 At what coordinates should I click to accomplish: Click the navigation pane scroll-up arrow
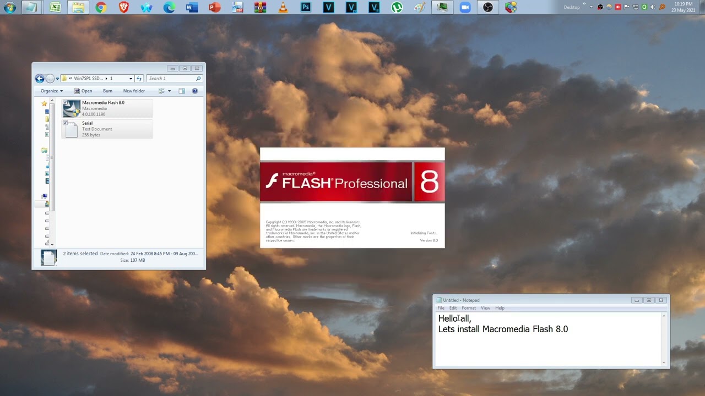pyautogui.click(x=53, y=100)
